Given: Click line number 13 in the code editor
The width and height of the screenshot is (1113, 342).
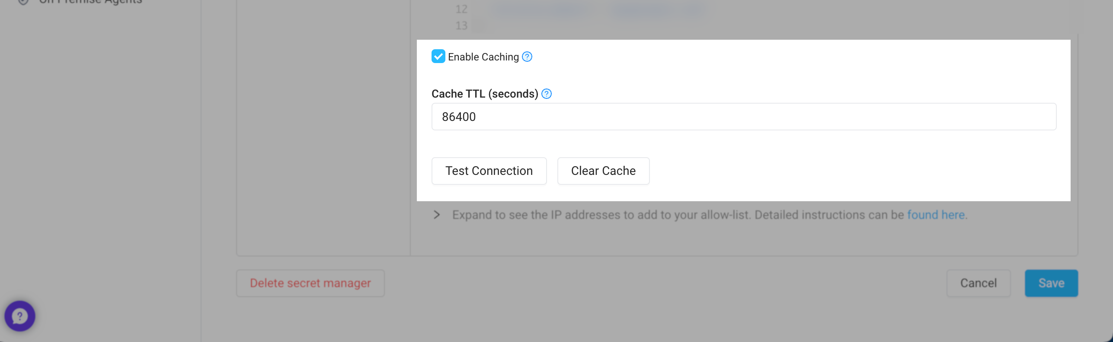Looking at the screenshot, I should click(x=461, y=25).
